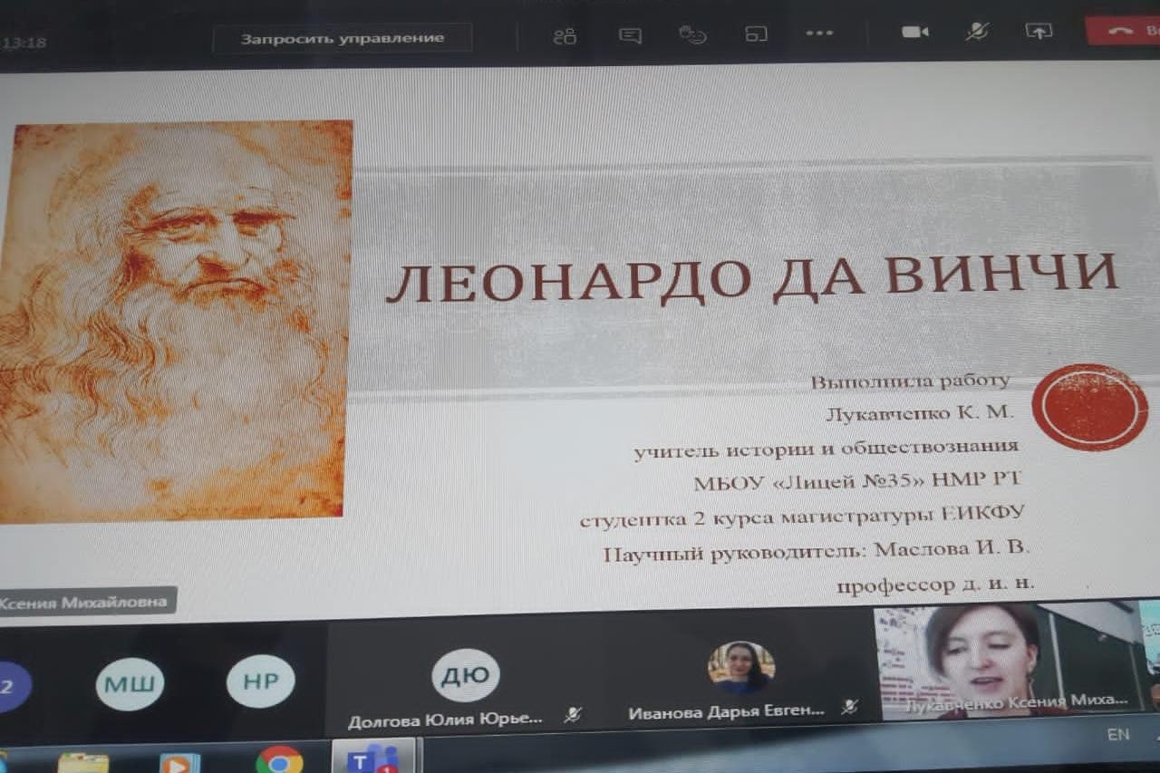Select the ДЮ participant avatar
Image resolution: width=1160 pixels, height=773 pixels.
click(x=466, y=675)
